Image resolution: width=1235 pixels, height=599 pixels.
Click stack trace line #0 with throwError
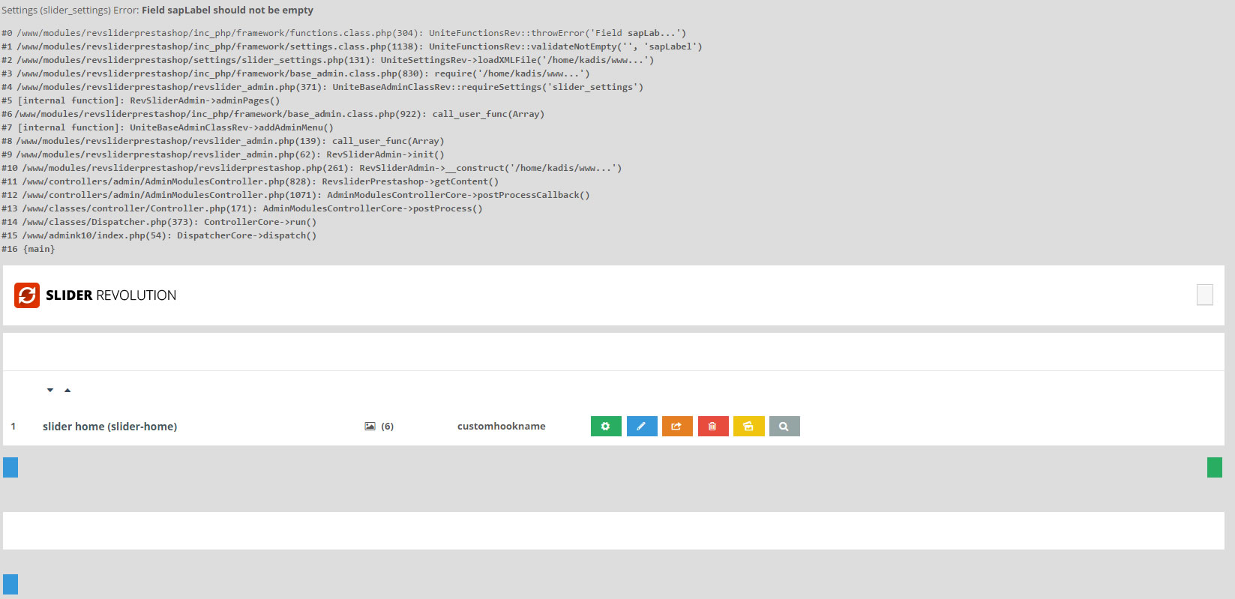pos(343,33)
